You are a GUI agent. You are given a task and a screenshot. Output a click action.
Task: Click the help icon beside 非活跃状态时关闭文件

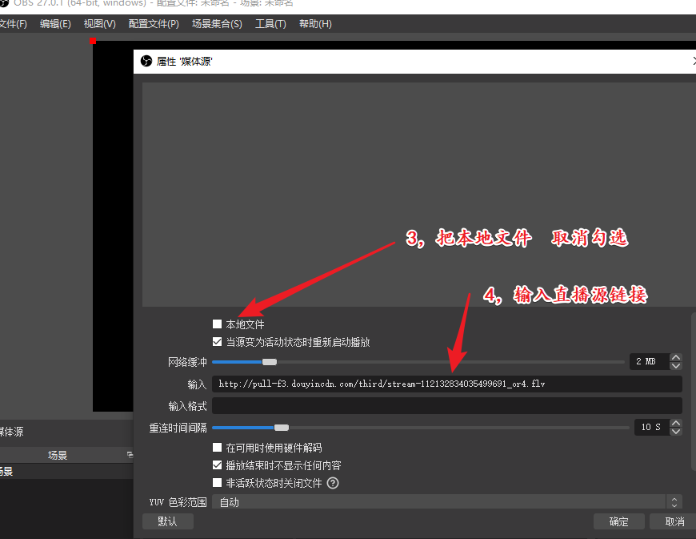click(333, 483)
